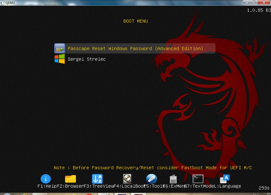Screen dimensions: 271x195
Task: Select Passcape Reset Windows Password entry
Action: [x=135, y=48]
